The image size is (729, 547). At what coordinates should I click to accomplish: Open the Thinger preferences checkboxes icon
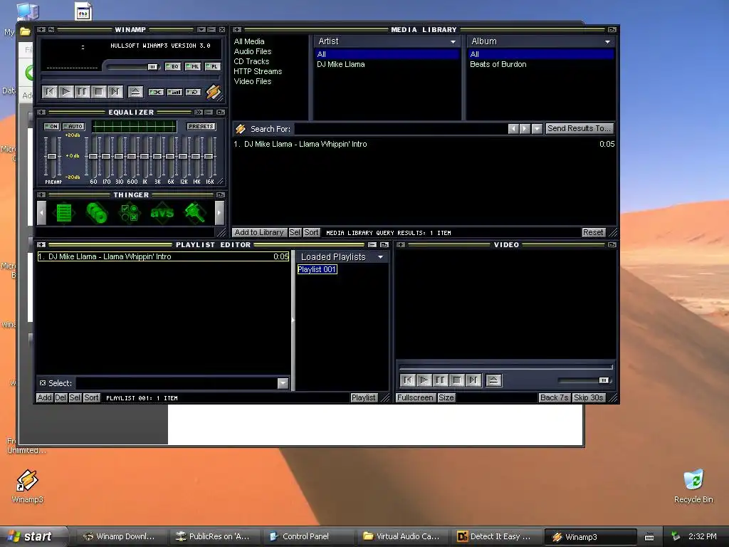[130, 213]
